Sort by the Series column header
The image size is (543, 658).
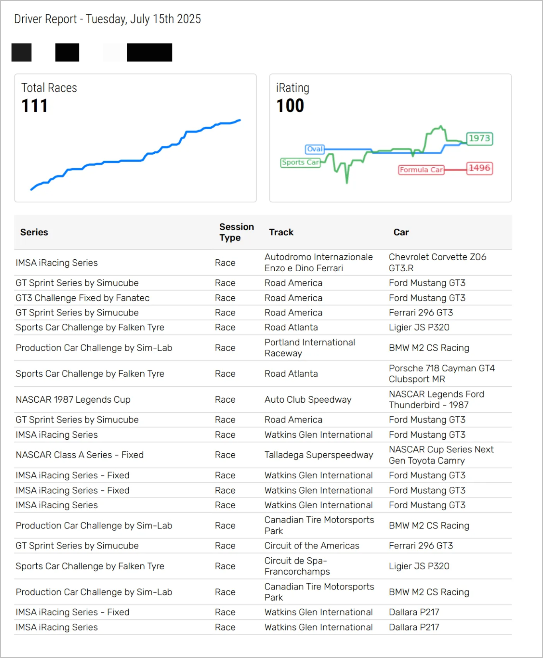coord(34,232)
